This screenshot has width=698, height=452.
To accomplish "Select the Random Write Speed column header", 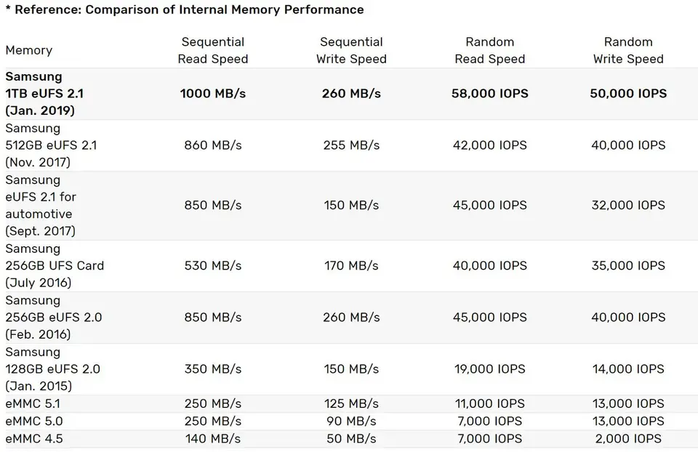I will (628, 51).
